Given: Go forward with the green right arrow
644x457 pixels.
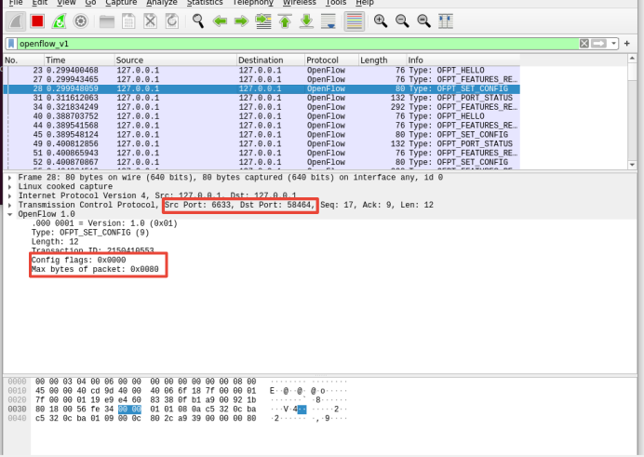Looking at the screenshot, I should tap(242, 20).
